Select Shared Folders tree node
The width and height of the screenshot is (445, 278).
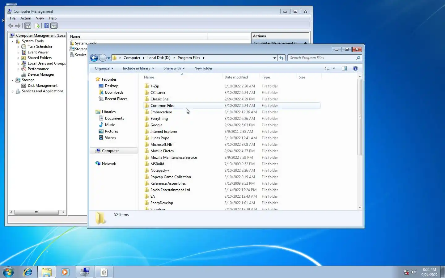40,58
